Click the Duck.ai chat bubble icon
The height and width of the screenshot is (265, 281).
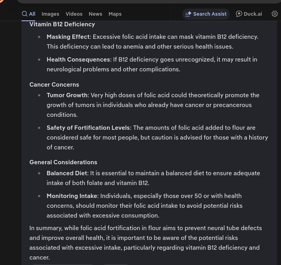tap(239, 14)
